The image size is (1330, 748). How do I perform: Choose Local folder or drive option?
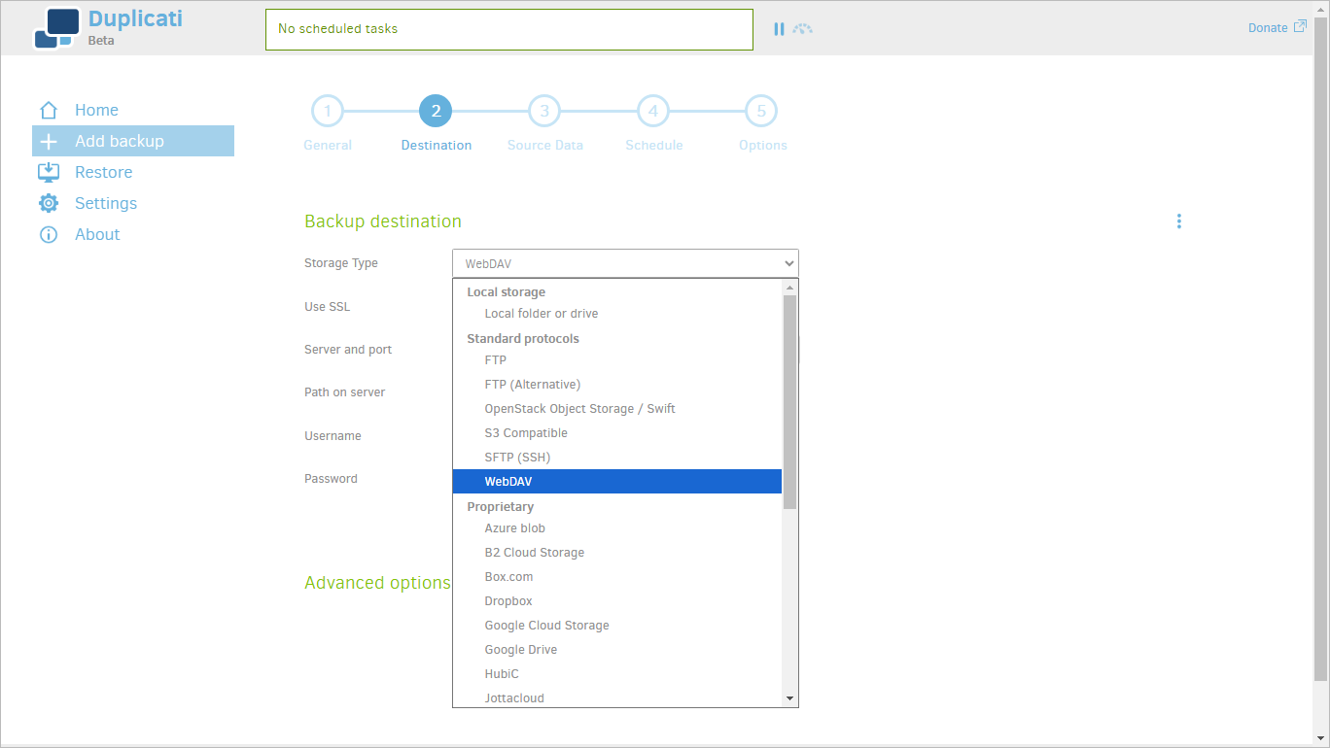617,314
